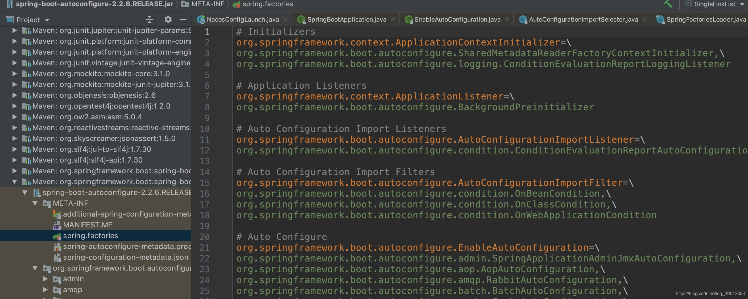
Task: Click META-INF breadcrumb in navigation bar
Action: [x=203, y=4]
